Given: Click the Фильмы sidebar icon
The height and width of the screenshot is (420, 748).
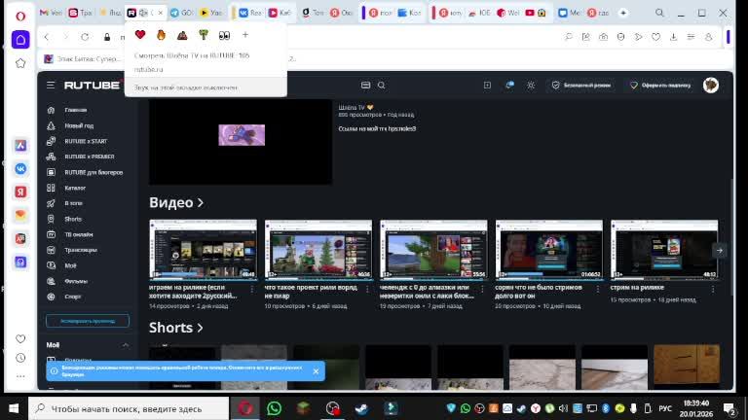Looking at the screenshot, I should coord(51,281).
